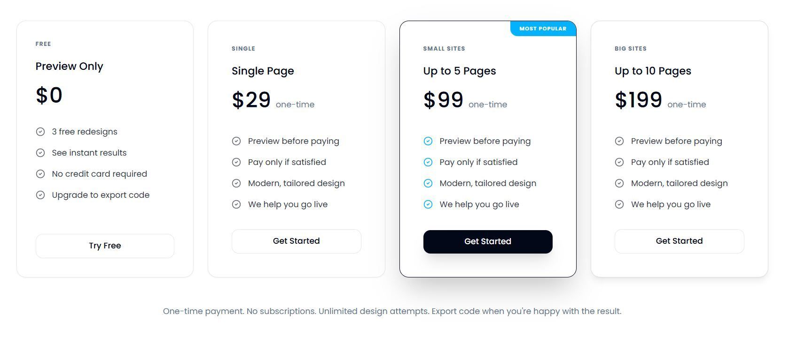797x344 pixels.
Task: Click check icon next to 'No credit card required'
Action: point(40,174)
